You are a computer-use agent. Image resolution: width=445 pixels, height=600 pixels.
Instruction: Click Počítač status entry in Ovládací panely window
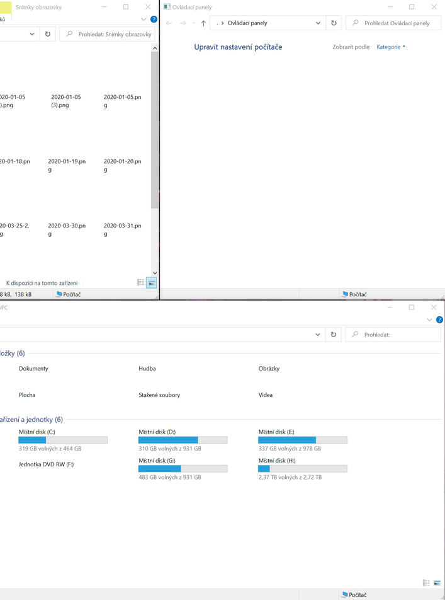click(354, 294)
